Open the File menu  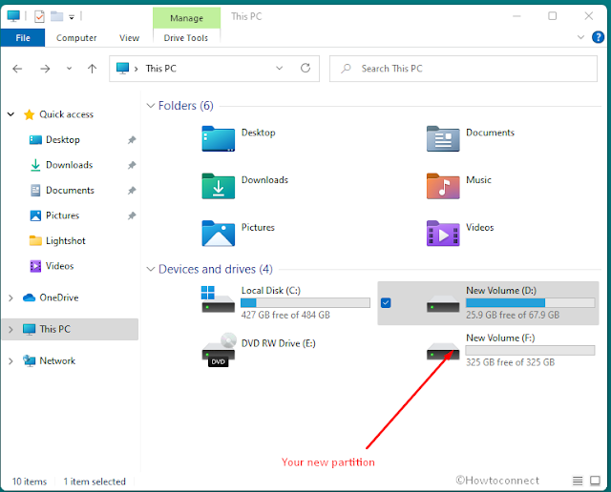(x=23, y=38)
